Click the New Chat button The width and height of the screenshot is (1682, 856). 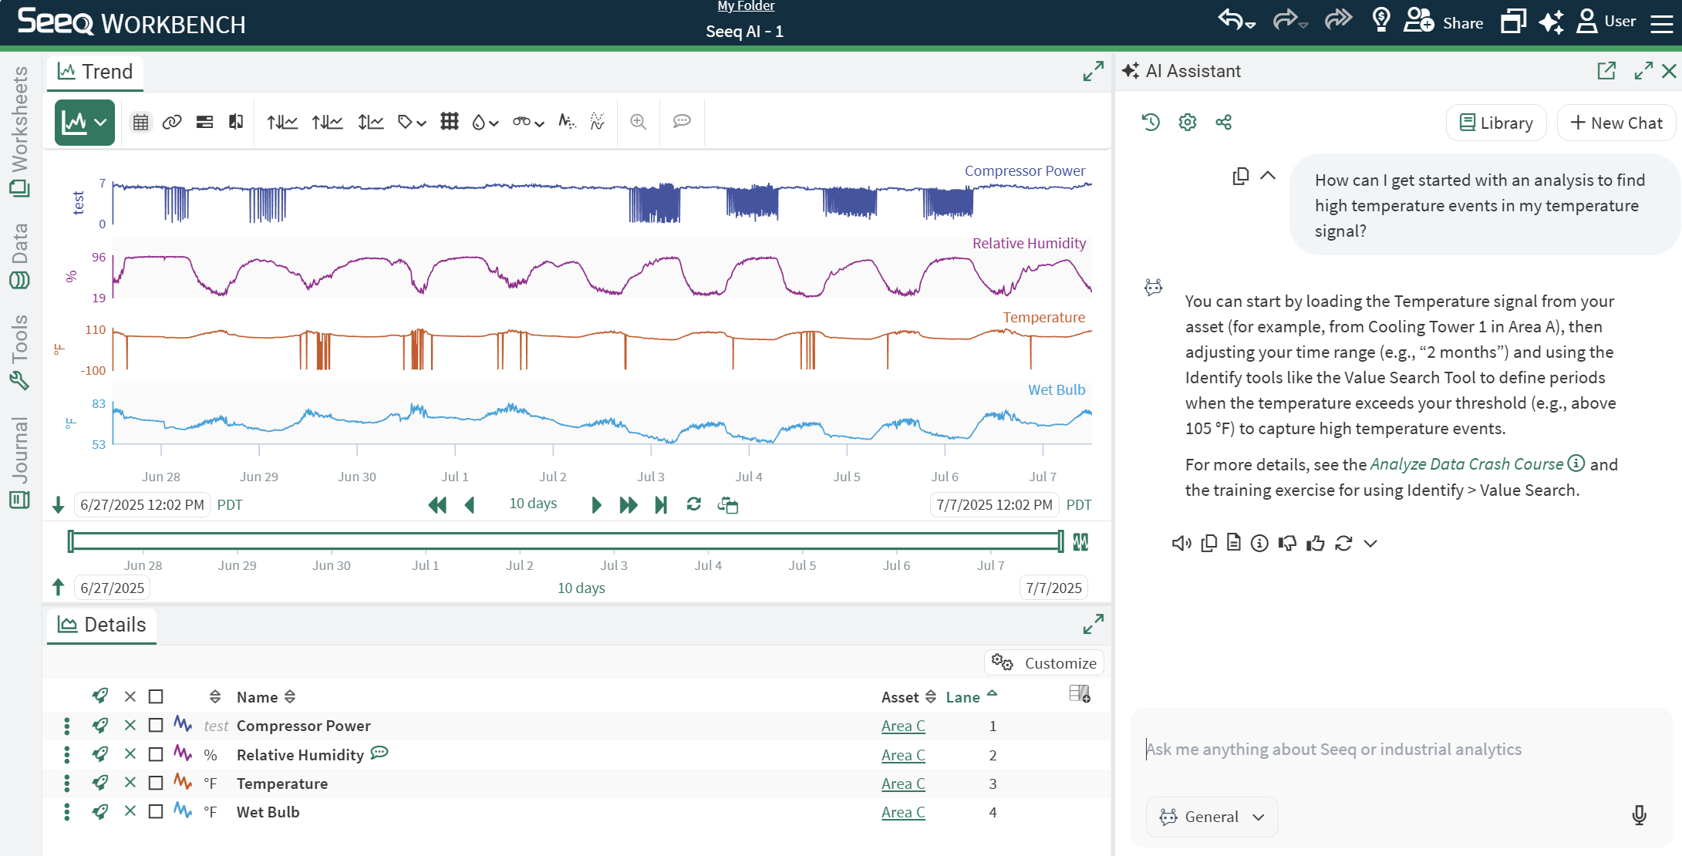click(x=1616, y=123)
